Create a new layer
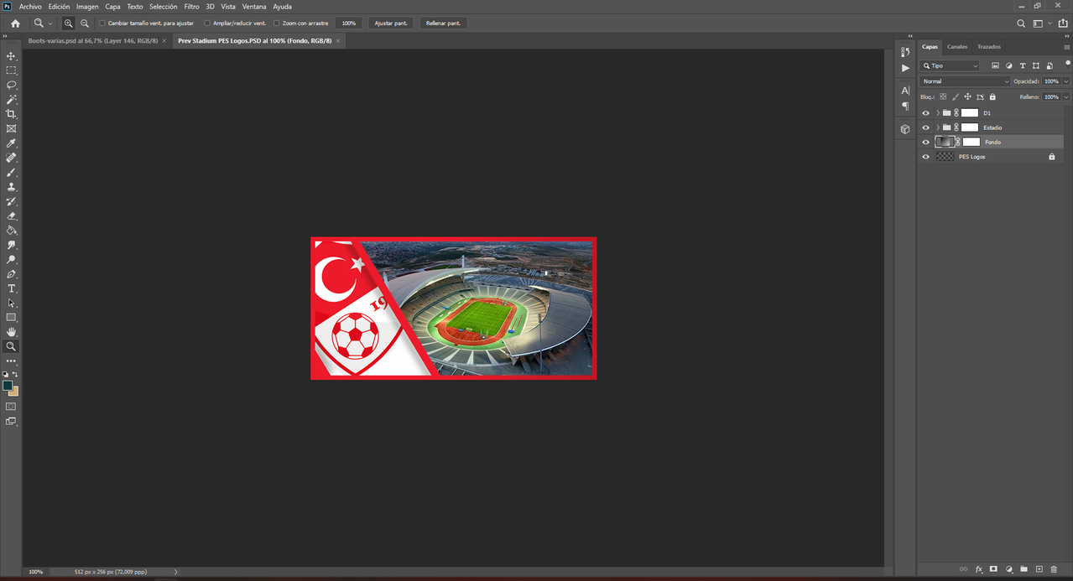This screenshot has height=581, width=1073. tap(1039, 569)
